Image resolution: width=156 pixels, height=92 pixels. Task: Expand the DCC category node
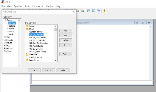point(5,46)
